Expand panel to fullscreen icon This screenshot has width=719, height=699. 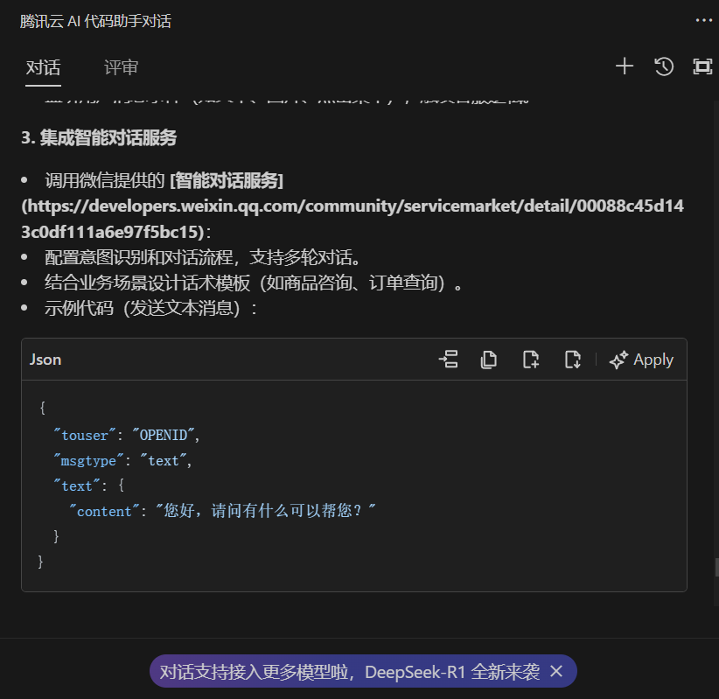702,66
